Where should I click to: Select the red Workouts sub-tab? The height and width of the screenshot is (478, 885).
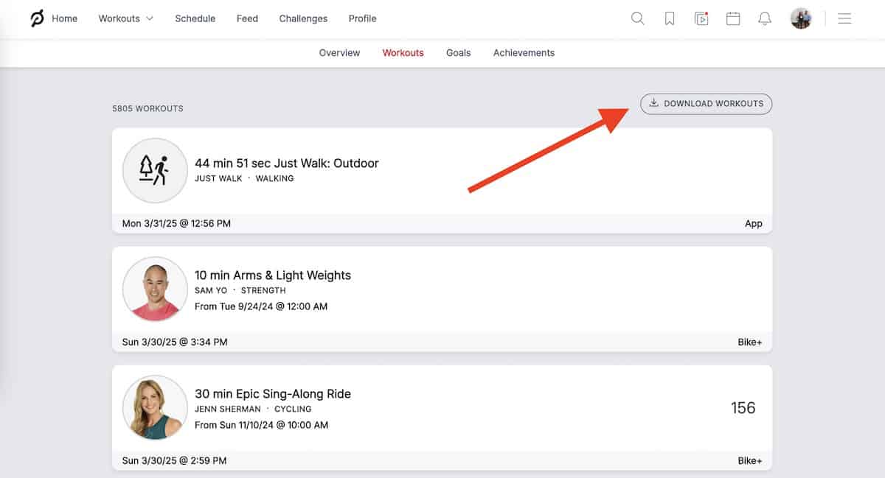coord(403,53)
